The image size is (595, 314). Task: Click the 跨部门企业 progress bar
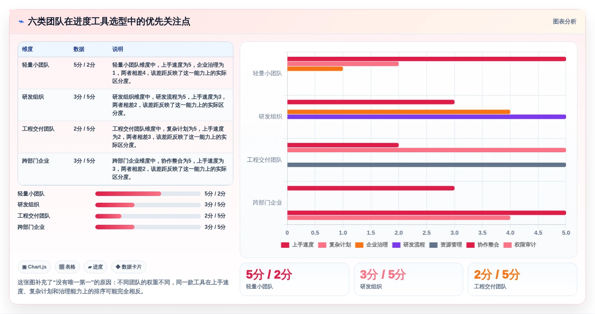pyautogui.click(x=148, y=227)
